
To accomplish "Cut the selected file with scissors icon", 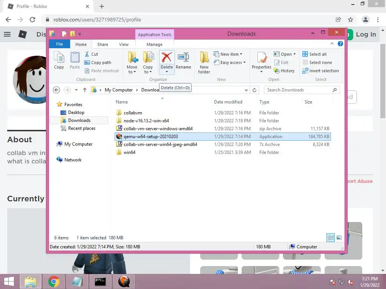I will tap(91, 54).
